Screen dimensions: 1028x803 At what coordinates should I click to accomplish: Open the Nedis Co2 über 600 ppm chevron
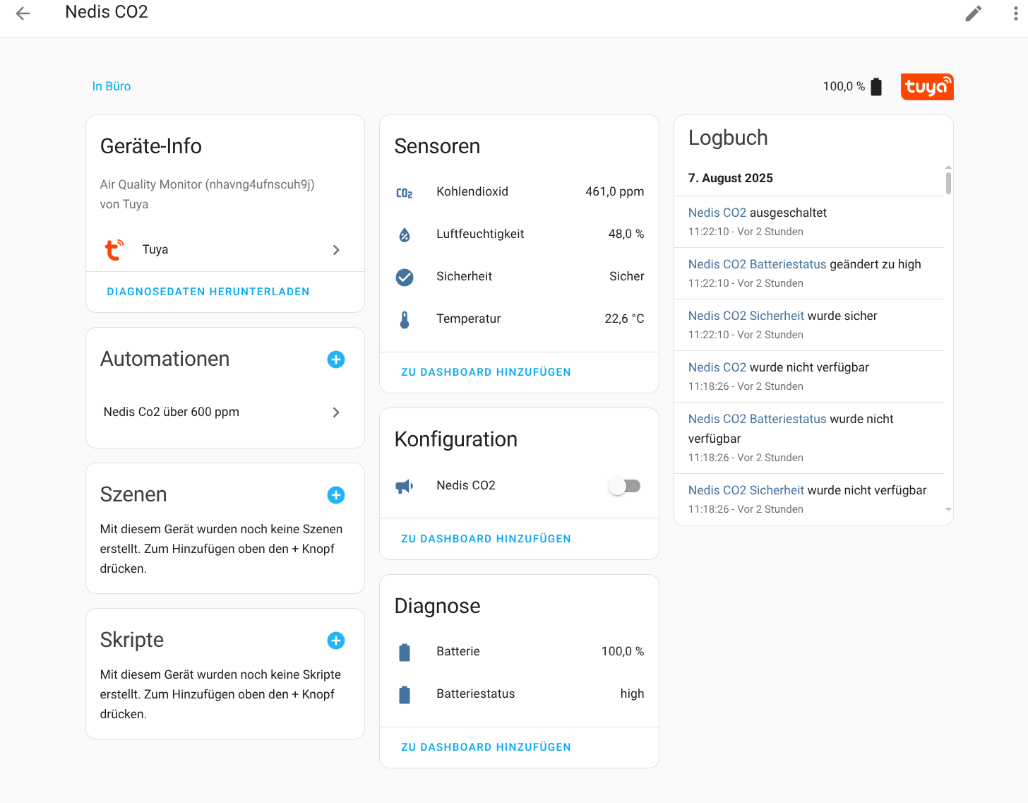click(336, 412)
